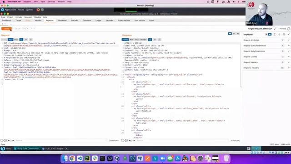Screen dimensions: 291x164
Task: Switch to FUEL CMS taskbar window
Action: click(x=55, y=149)
